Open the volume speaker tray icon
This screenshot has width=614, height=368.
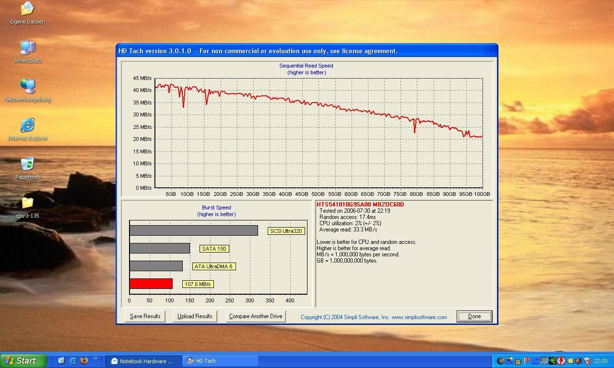[579, 361]
